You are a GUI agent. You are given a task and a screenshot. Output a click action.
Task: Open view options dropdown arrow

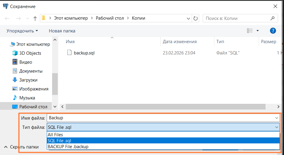pyautogui.click(x=258, y=31)
